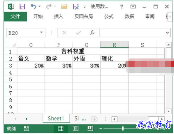Viewport: 174px width, 134px height.
Task: Expand the Redo history dropdown arrow
Action: [55, 6]
